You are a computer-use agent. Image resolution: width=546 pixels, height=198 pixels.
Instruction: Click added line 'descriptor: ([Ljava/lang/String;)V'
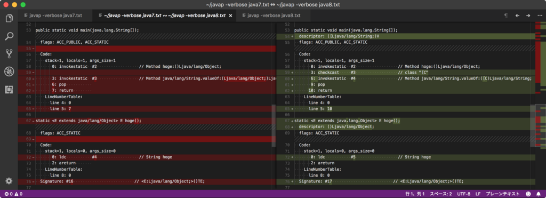click(x=339, y=36)
